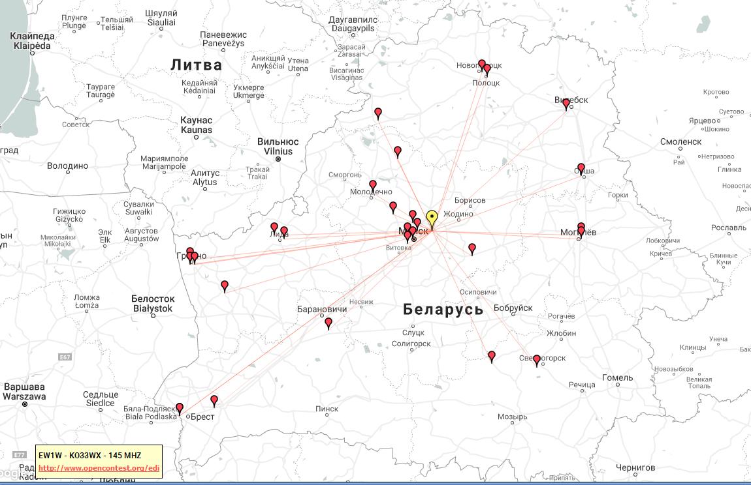This screenshot has width=751, height=485.
Task: Open the opencontest.org/edi link
Action: coord(99,468)
